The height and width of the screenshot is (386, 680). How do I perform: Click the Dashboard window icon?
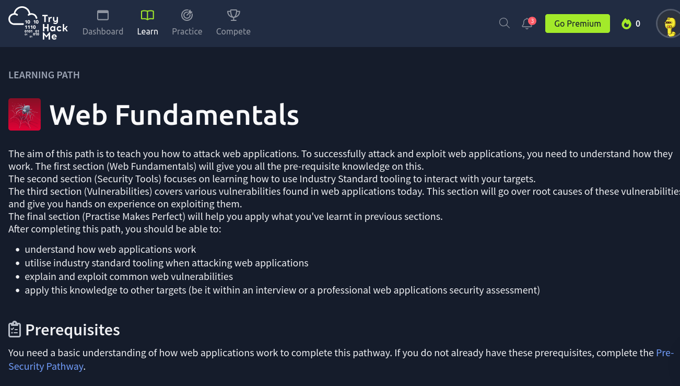click(x=103, y=15)
